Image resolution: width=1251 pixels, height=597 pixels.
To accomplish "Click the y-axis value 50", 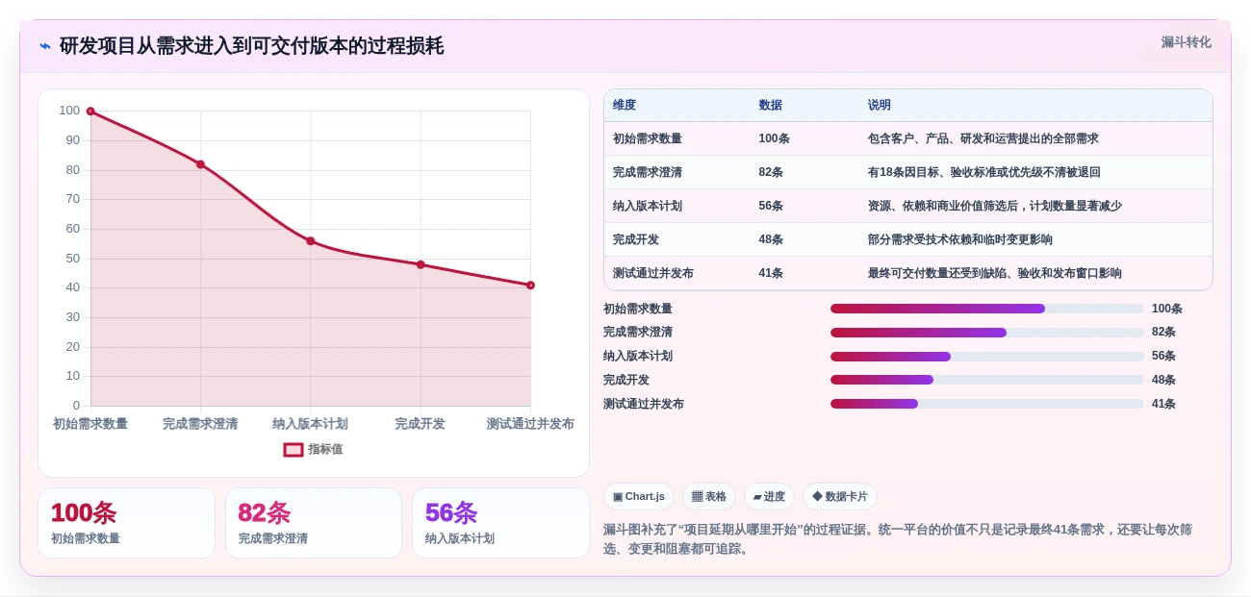I will (73, 259).
